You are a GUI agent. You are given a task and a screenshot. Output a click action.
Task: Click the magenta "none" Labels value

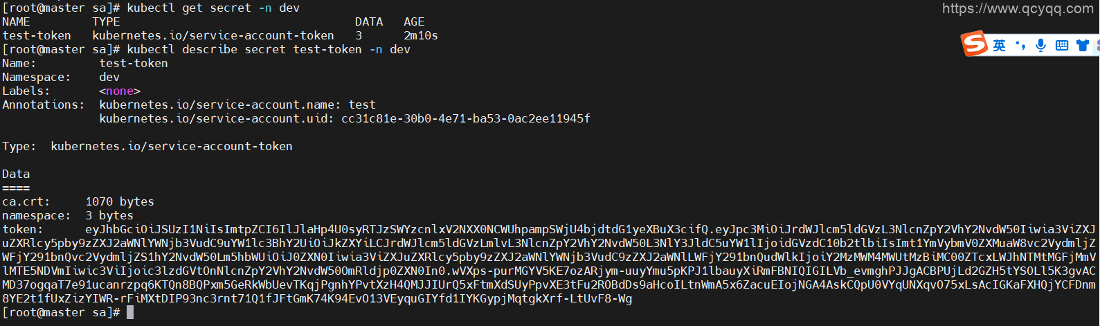(120, 91)
